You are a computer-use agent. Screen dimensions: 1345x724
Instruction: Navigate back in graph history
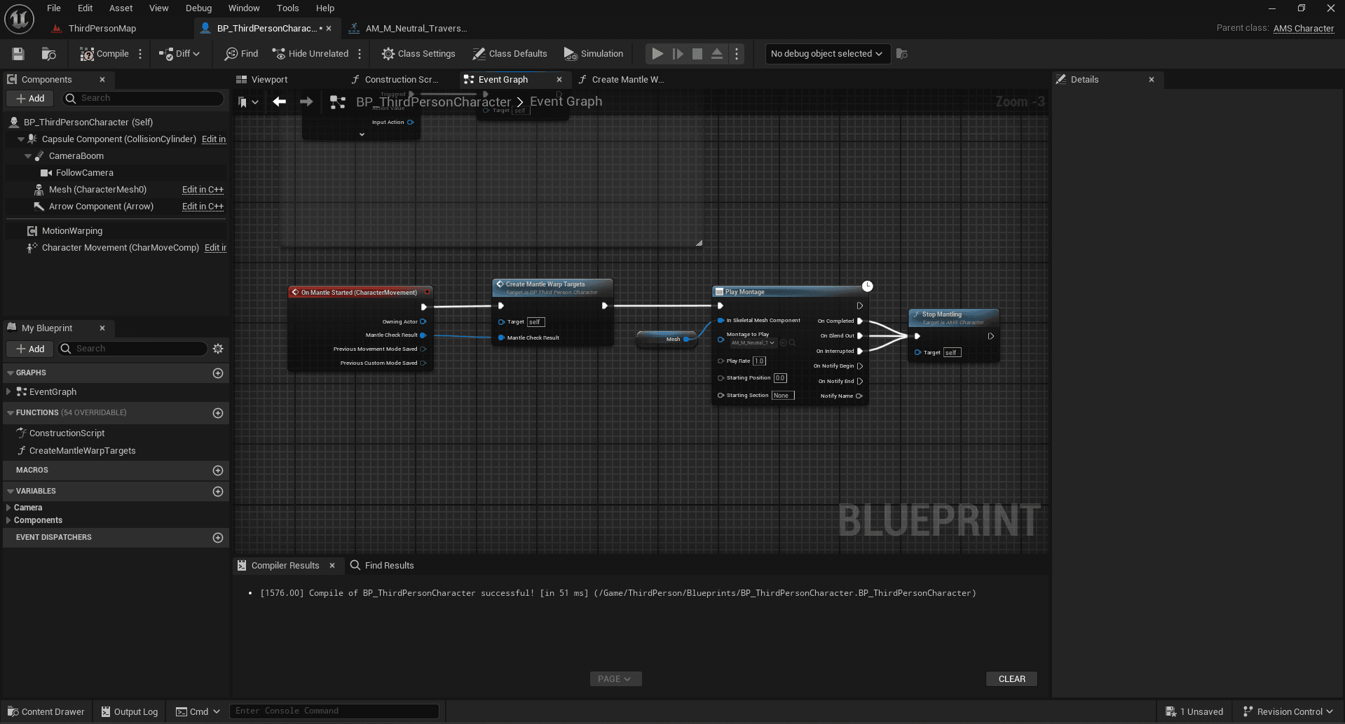point(279,102)
